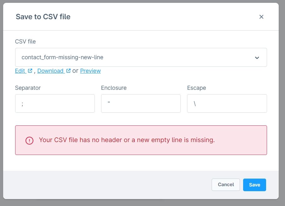
Task: Close the Save to CSV file dialog
Action: click(261, 17)
